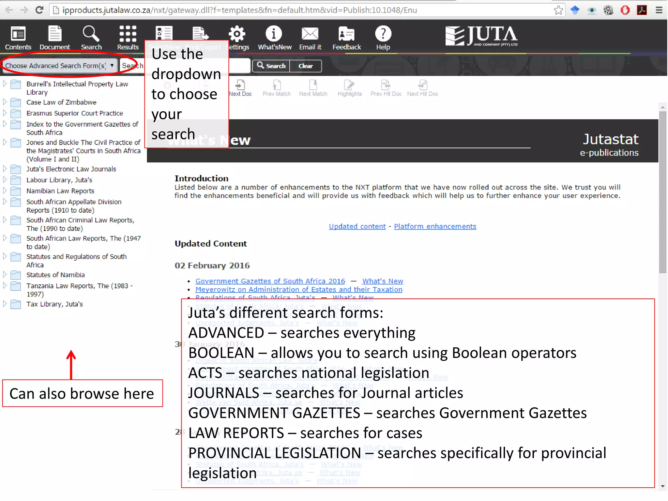Screen dimensions: 668x501
Task: Expand Burrell's Intellectual Property Law Library
Action: [x=5, y=83]
